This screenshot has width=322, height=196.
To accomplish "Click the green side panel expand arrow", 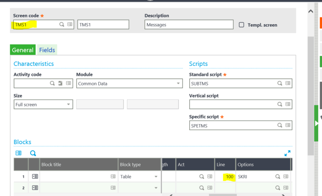I will pyautogui.click(x=316, y=123).
